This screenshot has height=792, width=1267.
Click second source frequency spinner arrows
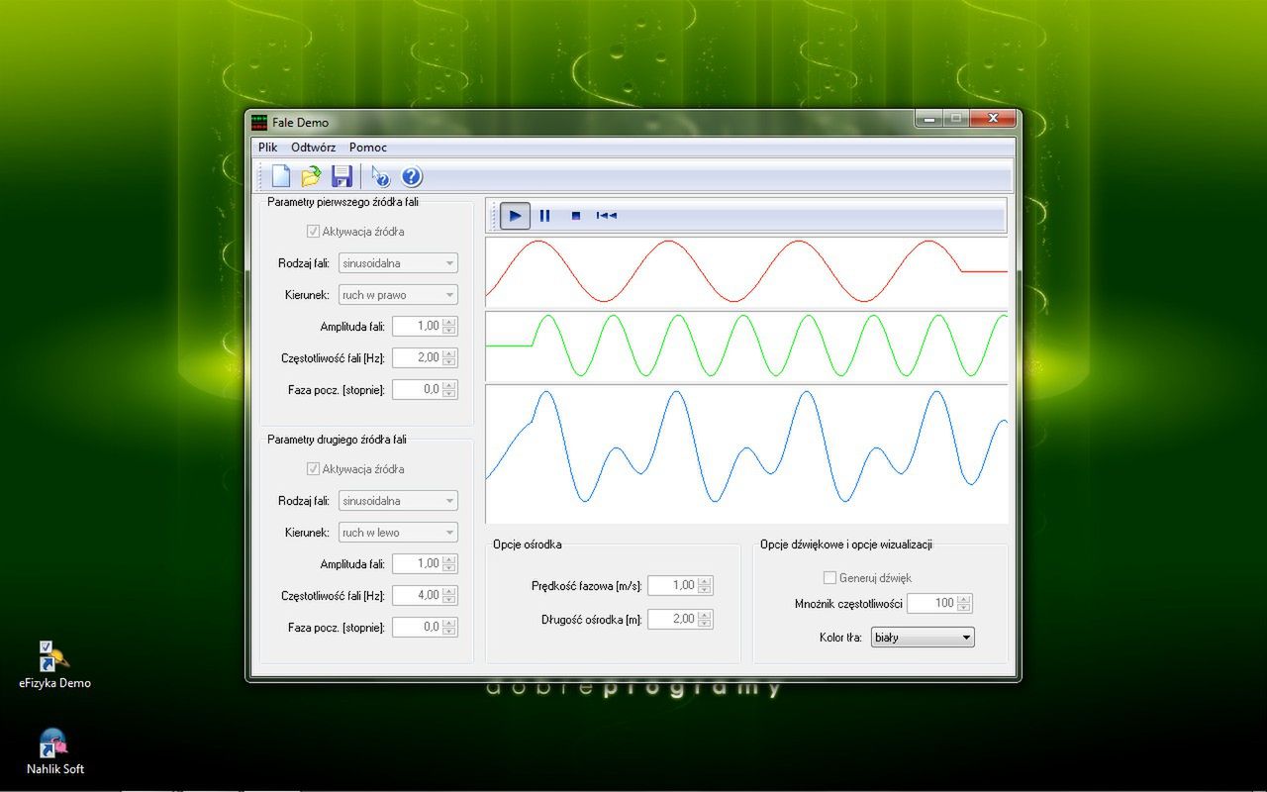pos(450,595)
